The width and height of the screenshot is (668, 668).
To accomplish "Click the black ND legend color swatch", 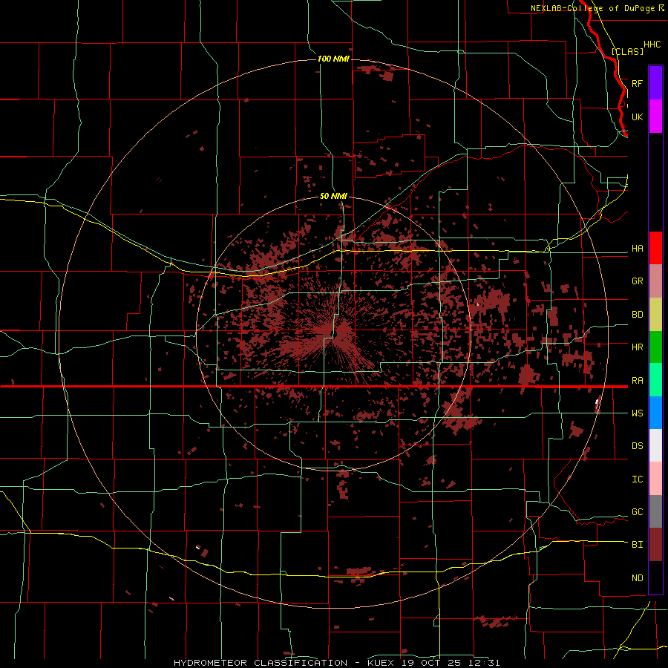I will 655,577.
